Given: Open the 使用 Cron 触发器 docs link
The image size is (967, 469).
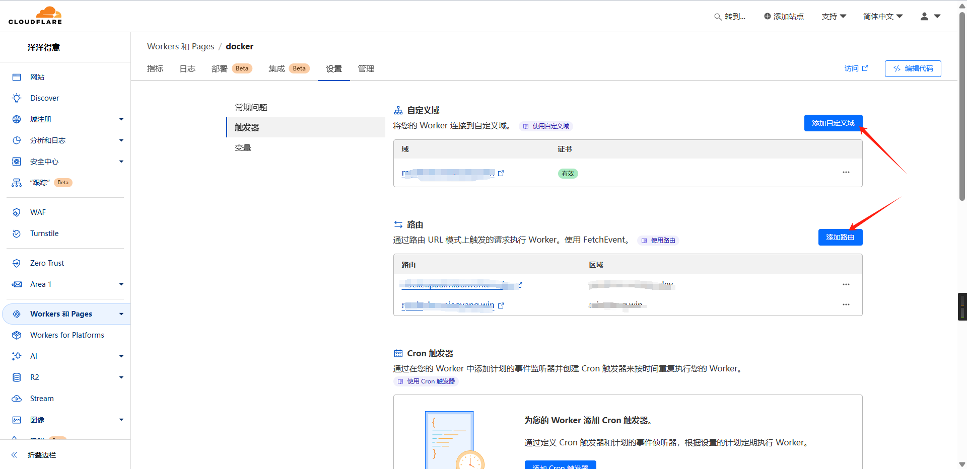Looking at the screenshot, I should [426, 381].
